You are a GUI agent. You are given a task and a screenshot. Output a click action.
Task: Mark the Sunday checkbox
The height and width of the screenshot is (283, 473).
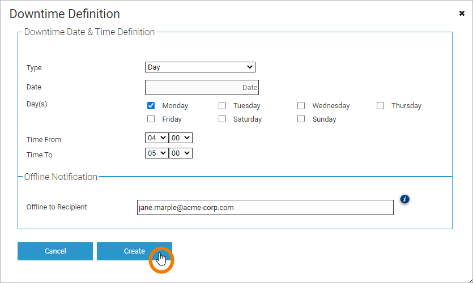tap(301, 119)
